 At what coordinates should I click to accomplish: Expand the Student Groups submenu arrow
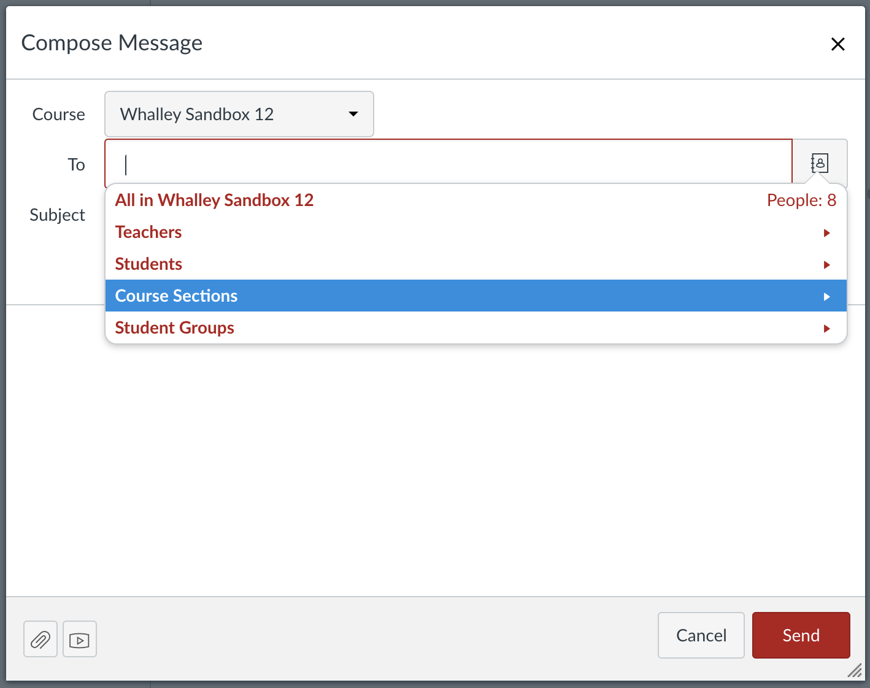coord(827,328)
